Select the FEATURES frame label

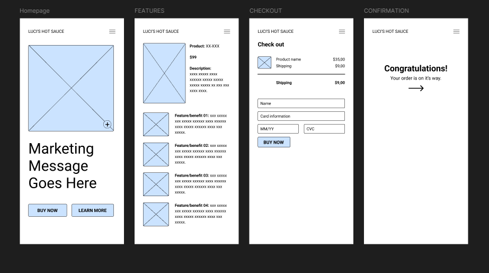point(149,11)
